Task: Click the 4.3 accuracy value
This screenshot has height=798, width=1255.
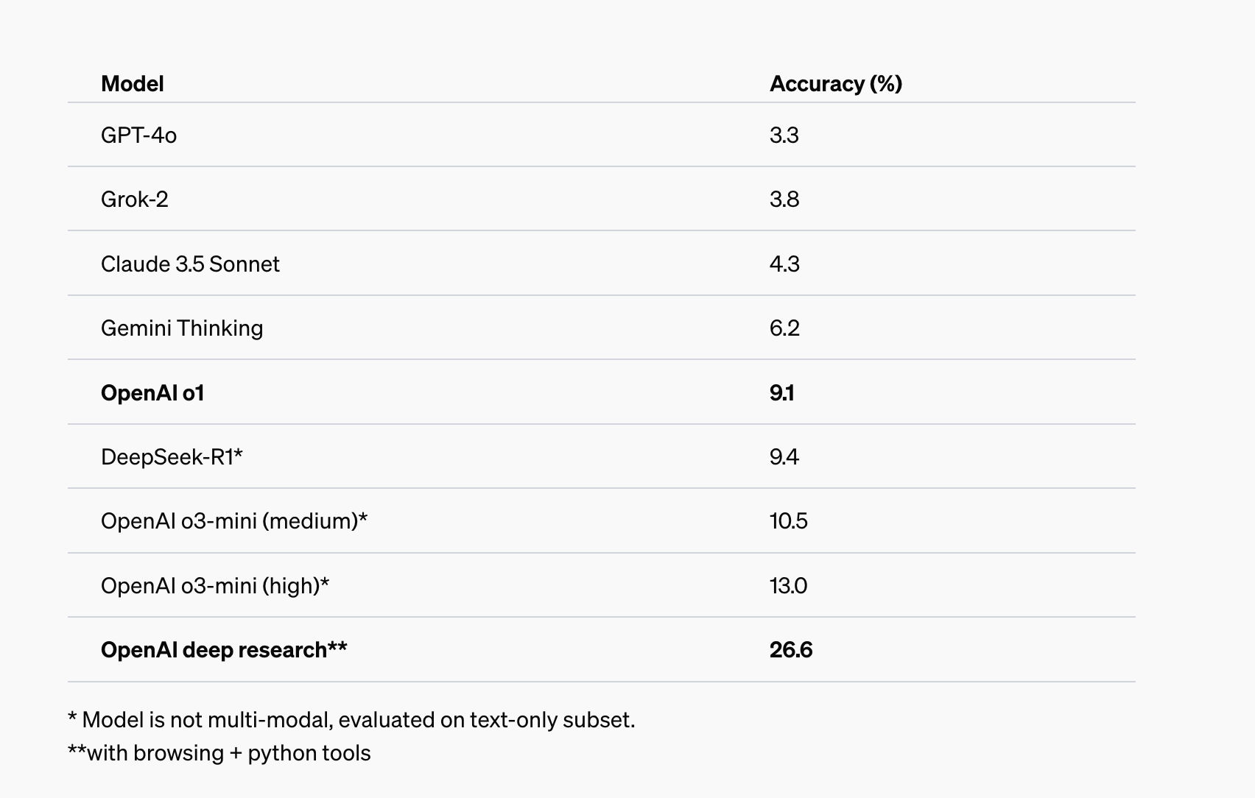Action: pos(784,264)
